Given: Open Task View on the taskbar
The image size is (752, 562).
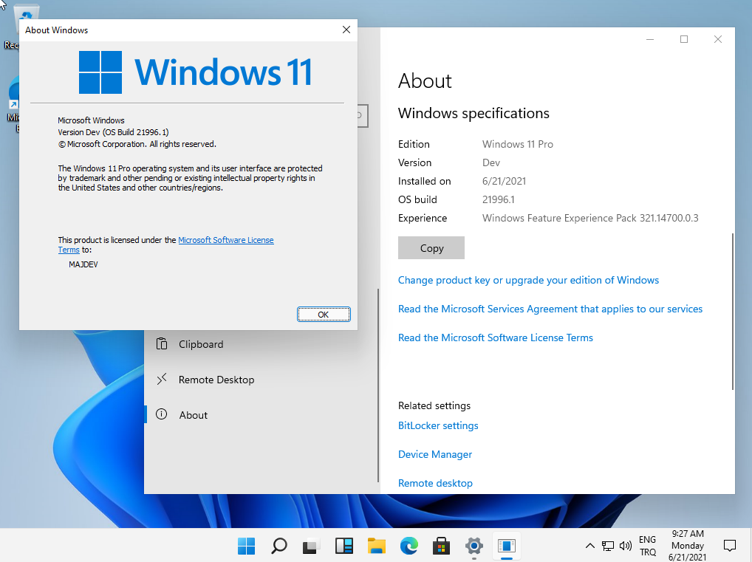Looking at the screenshot, I should [x=311, y=546].
